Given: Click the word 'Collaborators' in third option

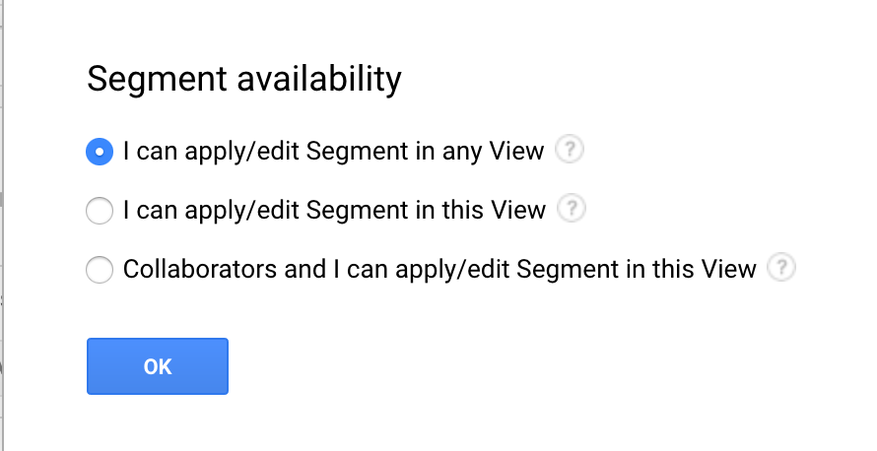Looking at the screenshot, I should pos(200,269).
